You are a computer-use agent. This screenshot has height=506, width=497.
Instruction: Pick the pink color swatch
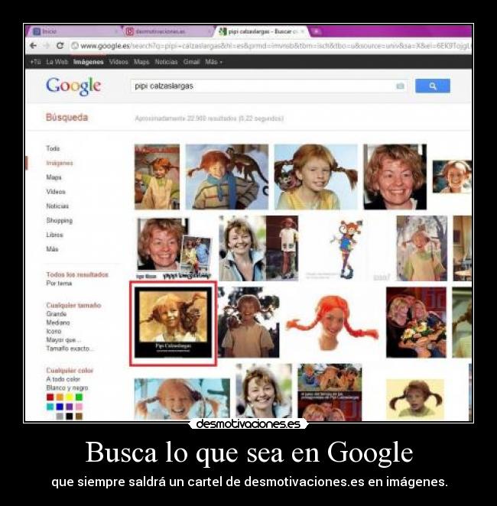coord(79,407)
